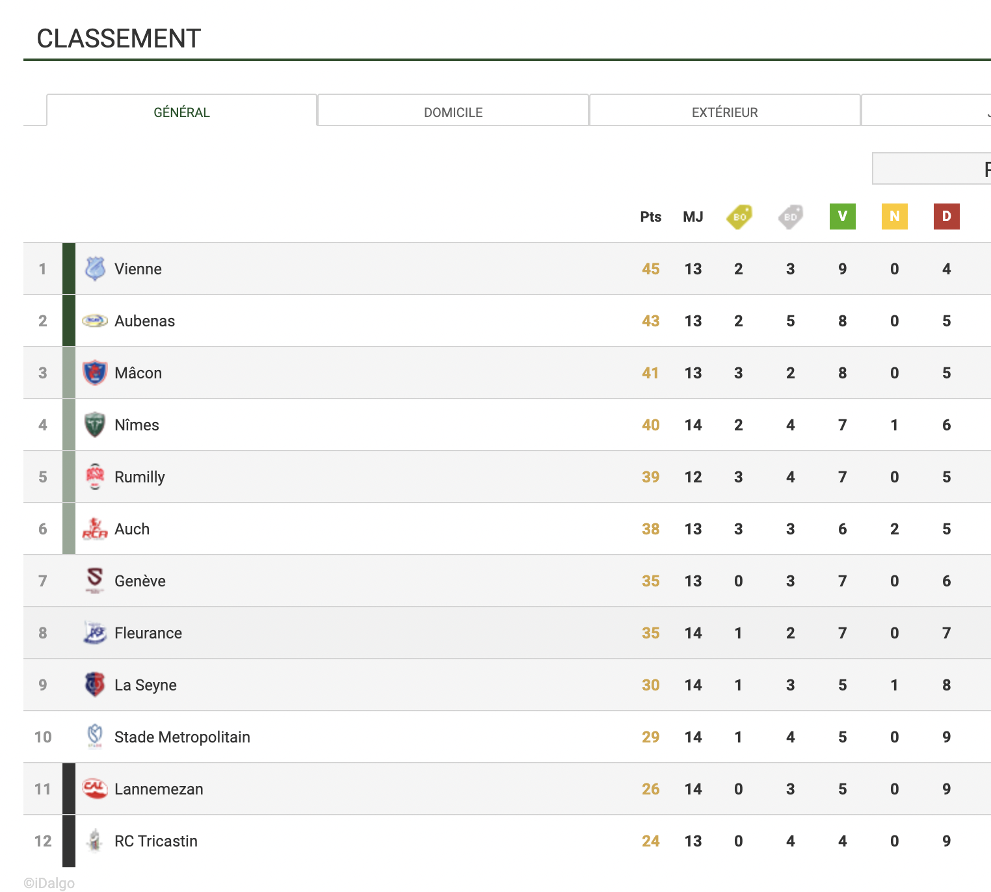This screenshot has height=892, width=991.
Task: Click the Auch RCA logo
Action: point(95,529)
